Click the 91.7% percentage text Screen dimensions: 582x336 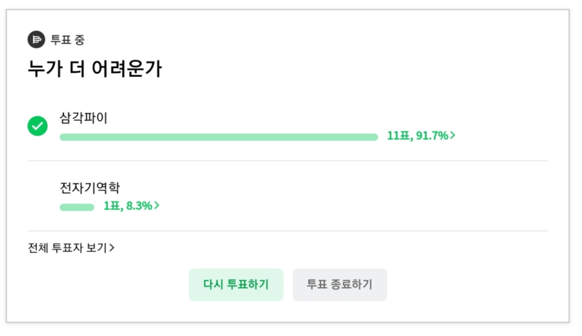pyautogui.click(x=432, y=136)
